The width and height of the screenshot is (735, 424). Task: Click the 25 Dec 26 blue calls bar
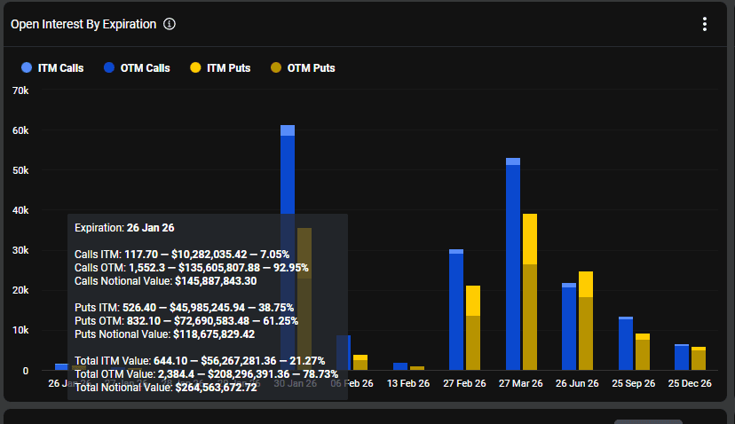[x=682, y=357]
